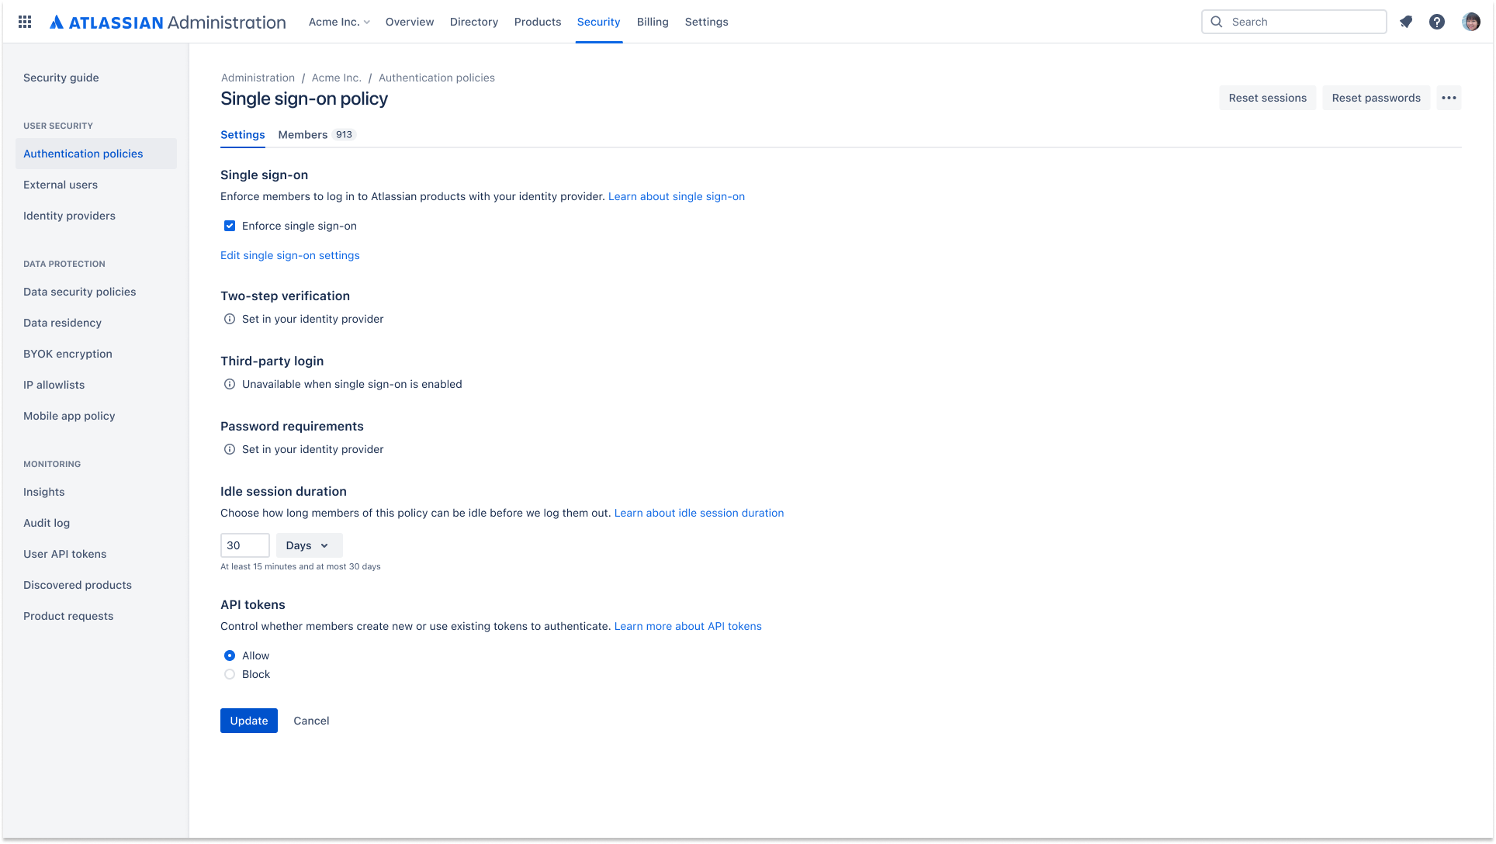Click the notifications bell icon

[x=1407, y=22]
